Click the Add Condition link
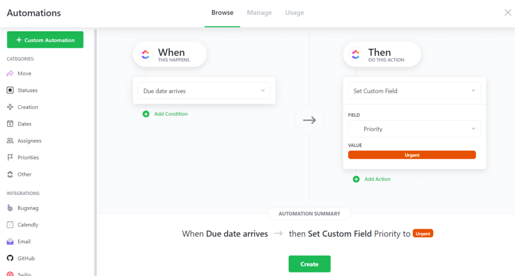515x276 pixels. (170, 114)
